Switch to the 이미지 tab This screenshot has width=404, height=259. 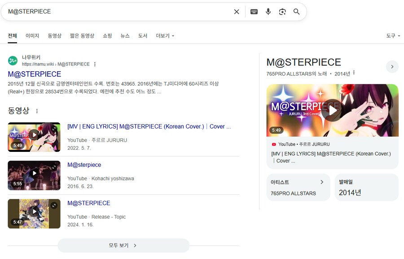[x=32, y=36]
